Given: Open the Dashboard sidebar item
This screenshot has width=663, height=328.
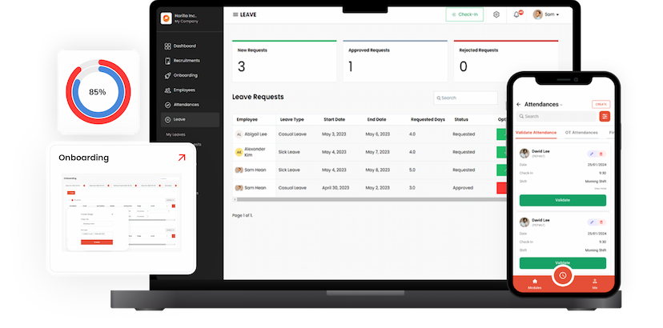Looking at the screenshot, I should point(183,46).
